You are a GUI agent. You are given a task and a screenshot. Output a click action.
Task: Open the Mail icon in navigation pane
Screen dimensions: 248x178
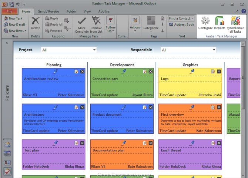click(x=7, y=145)
